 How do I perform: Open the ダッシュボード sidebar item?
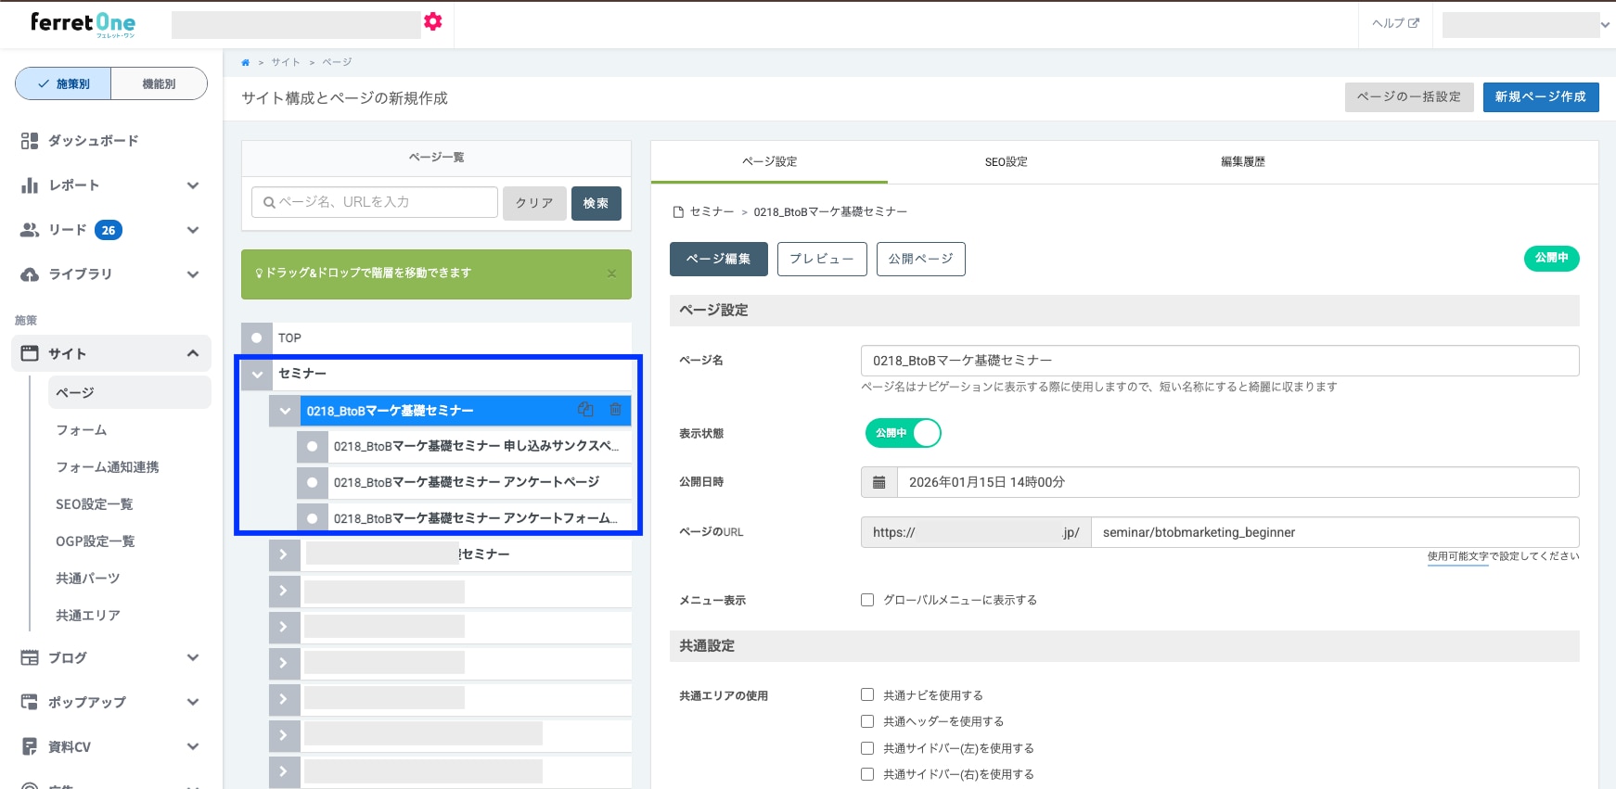tap(93, 141)
